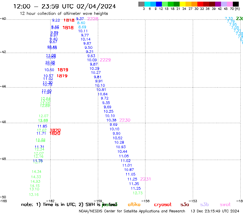Viewport: 243px width, 214px height.
Task: Click the timestamp '13 Dec 23:15:49 UTC 2024'
Action: click(x=215, y=211)
